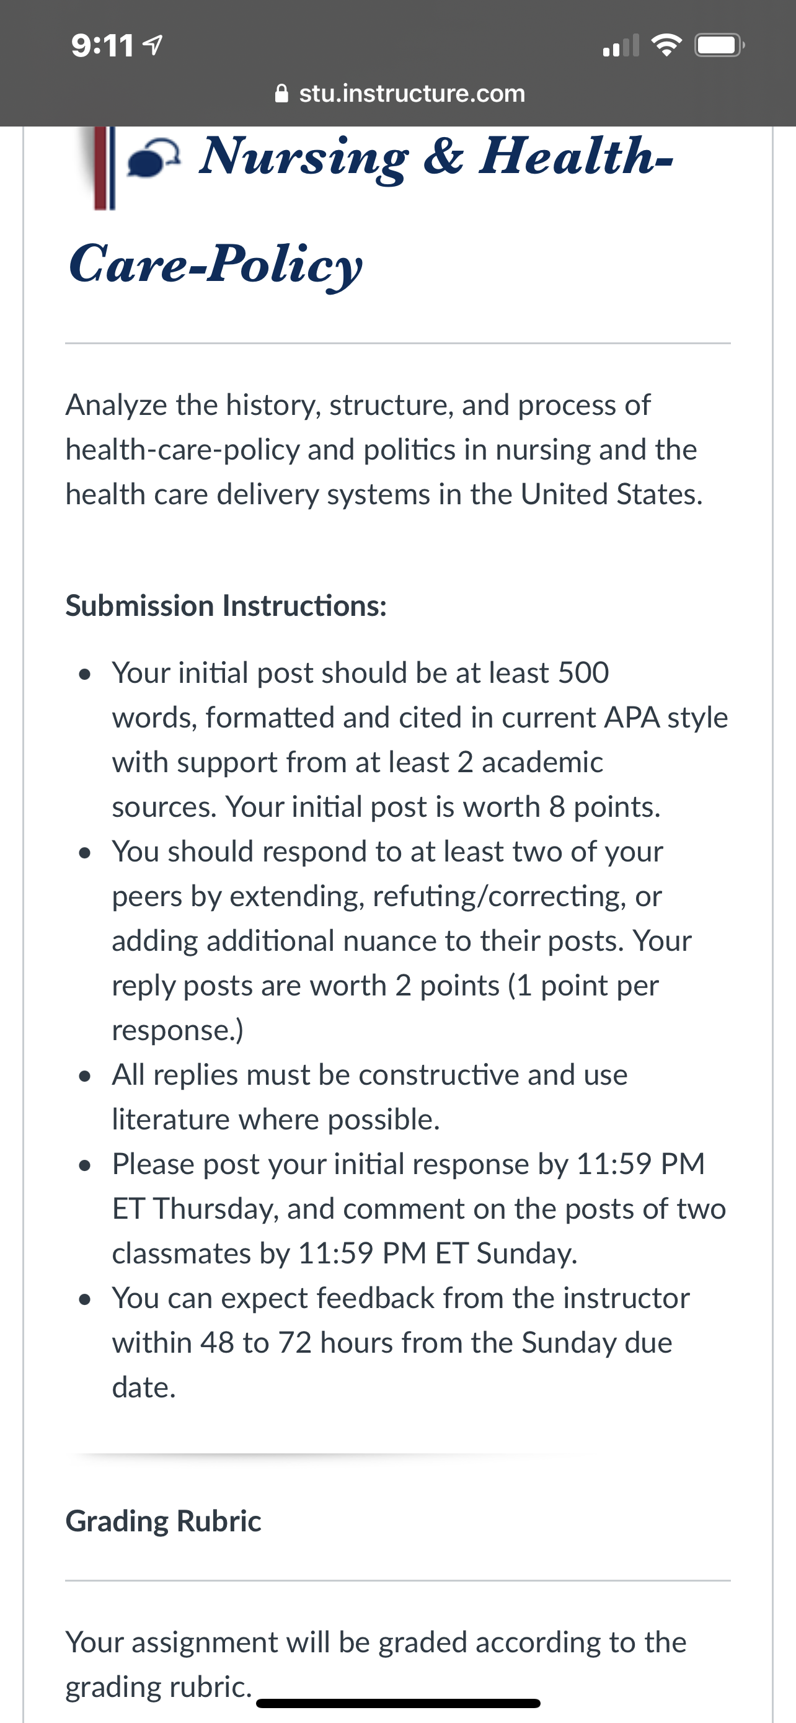Tap the cellular signal bars icon
The width and height of the screenshot is (796, 1723).
pyautogui.click(x=621, y=45)
